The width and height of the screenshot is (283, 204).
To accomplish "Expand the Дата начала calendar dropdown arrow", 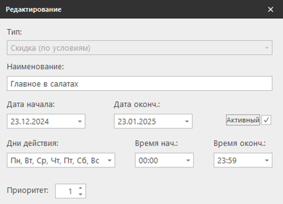I will point(80,122).
